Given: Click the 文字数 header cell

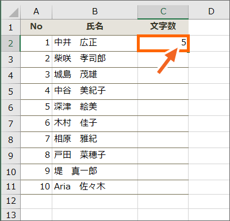Looking at the screenshot, I should coord(163,26).
